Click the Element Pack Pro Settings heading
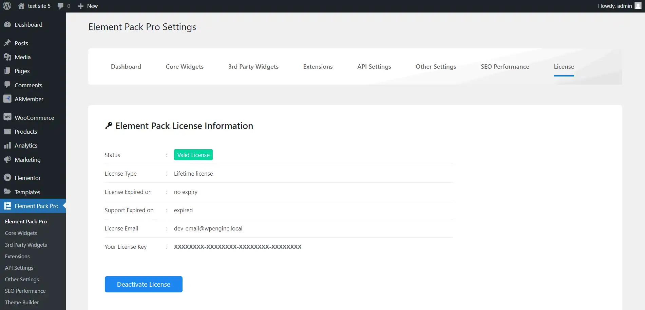This screenshot has width=645, height=310. coord(142,27)
